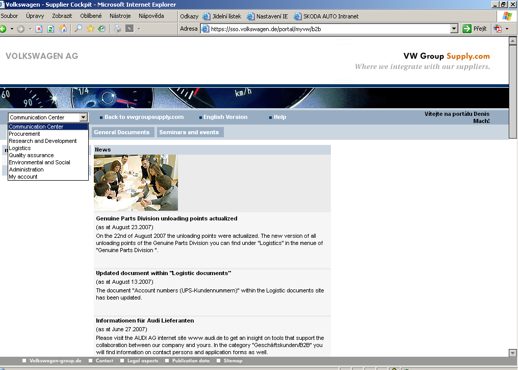The height and width of the screenshot is (370, 518).
Task: Click the Windows flag logo
Action: pos(507,16)
